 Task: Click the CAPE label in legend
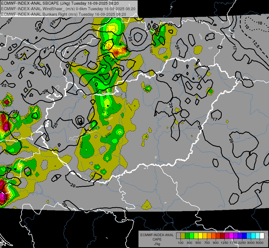(157, 239)
